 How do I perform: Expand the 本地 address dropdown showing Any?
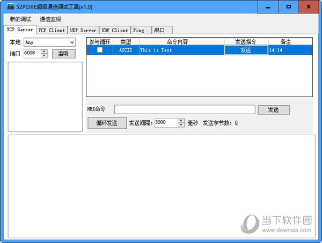click(x=72, y=42)
